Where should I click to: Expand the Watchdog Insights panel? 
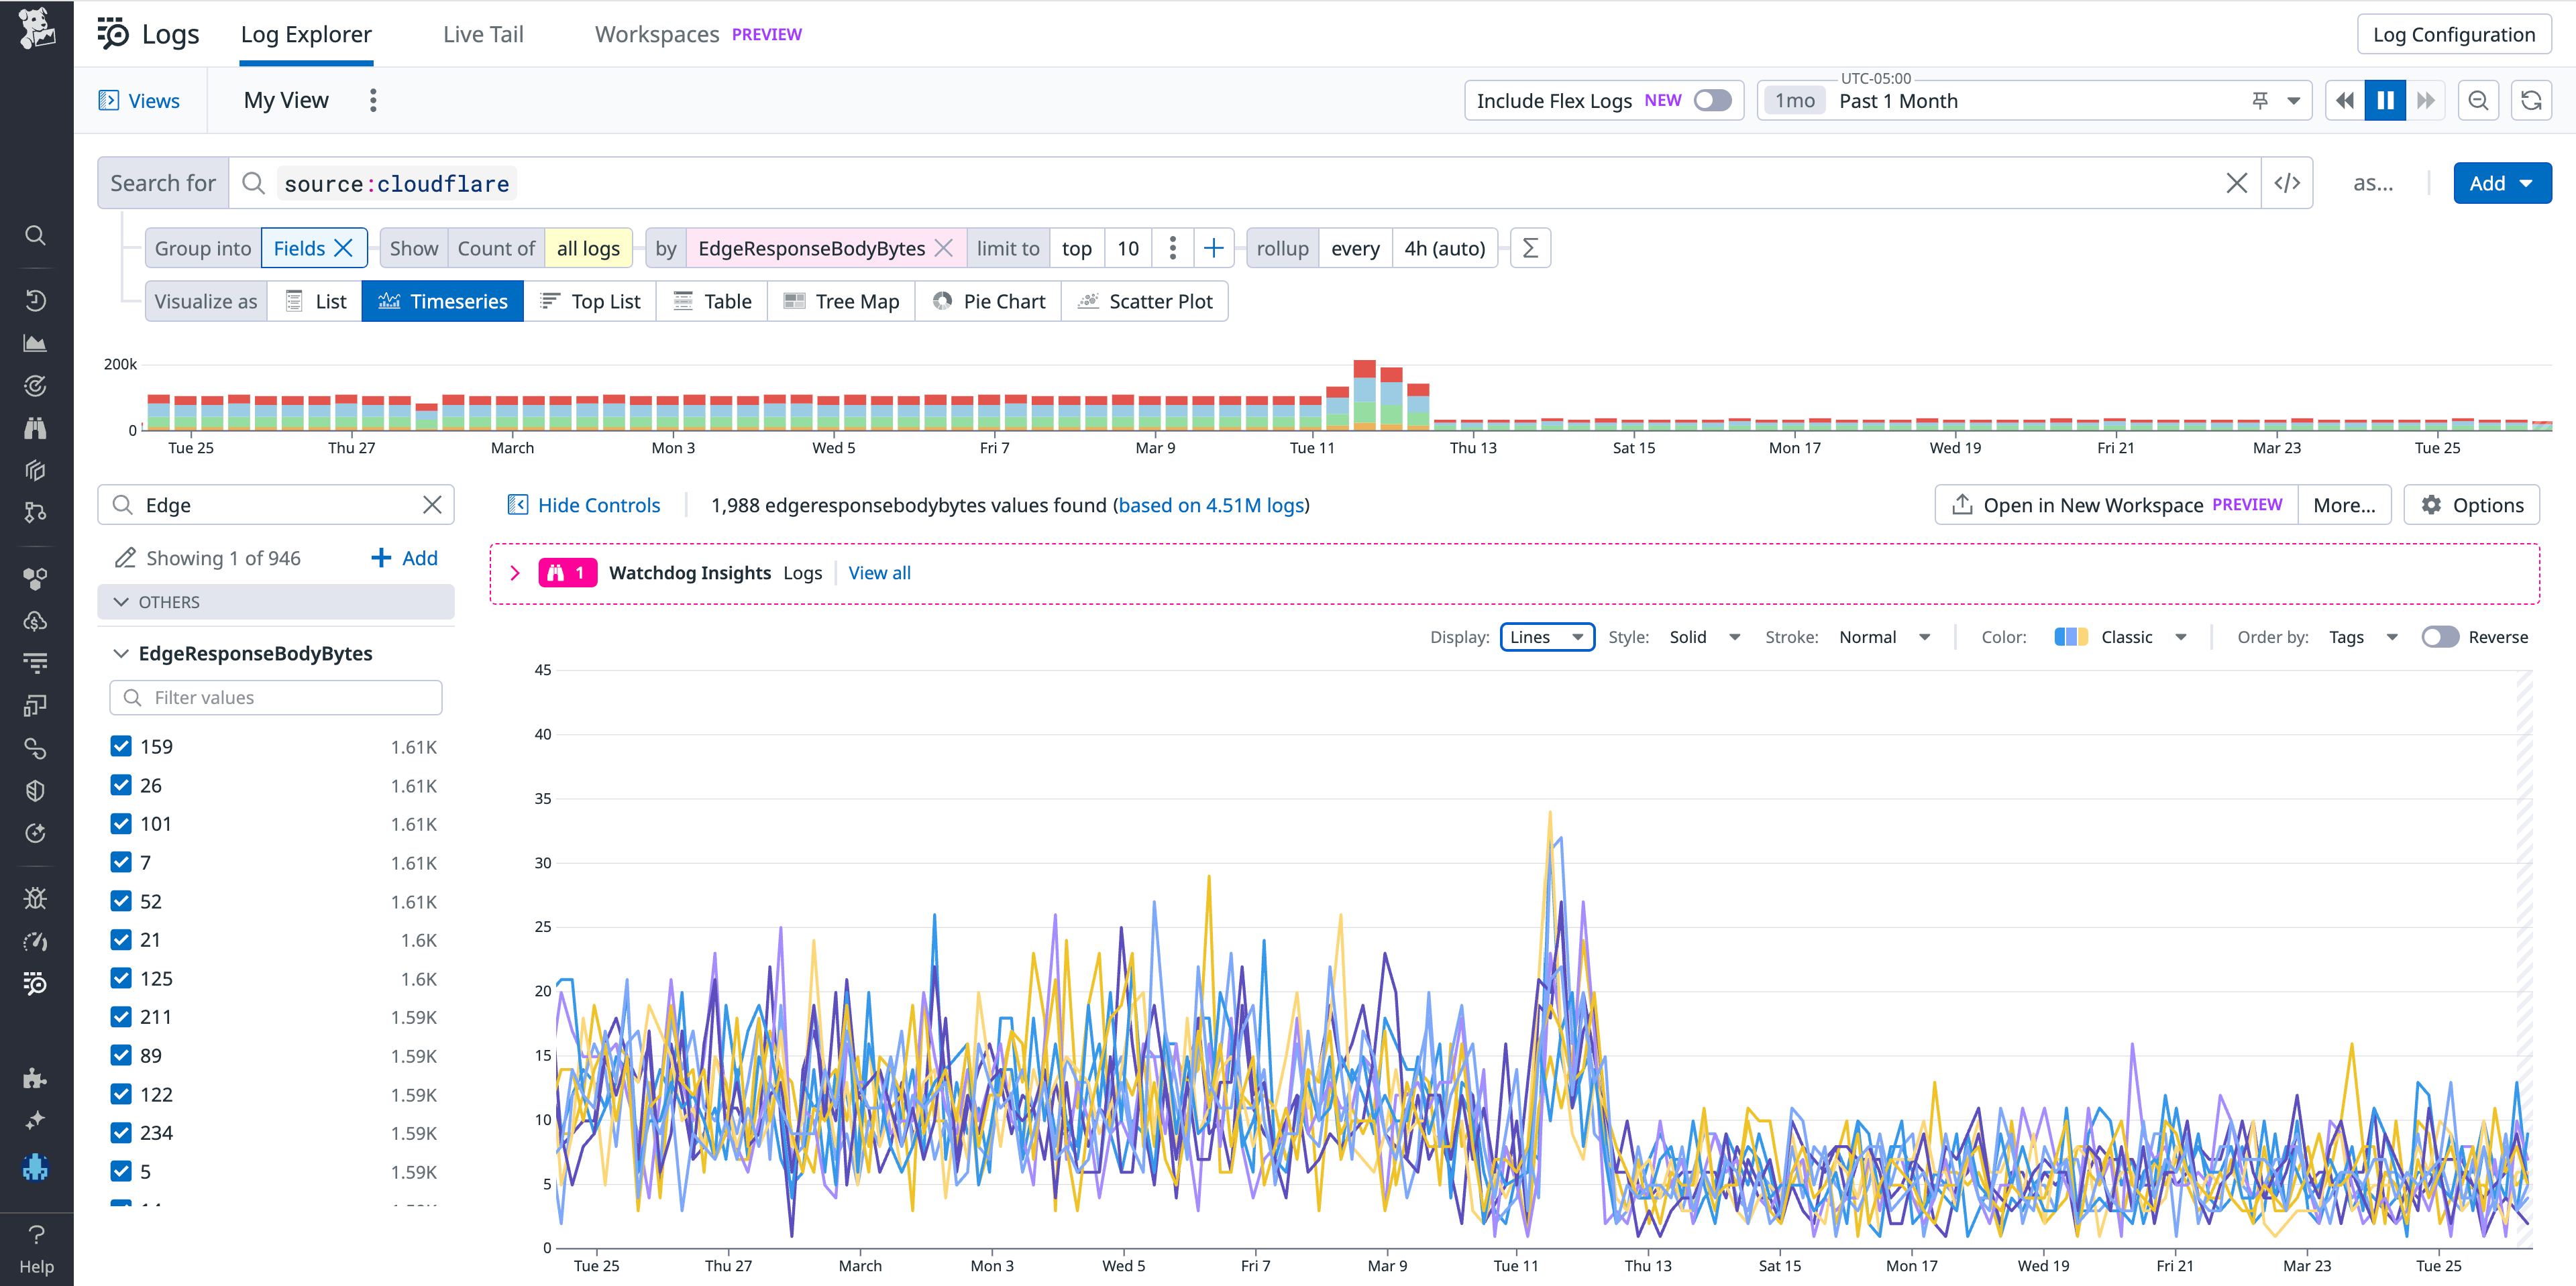pos(516,573)
